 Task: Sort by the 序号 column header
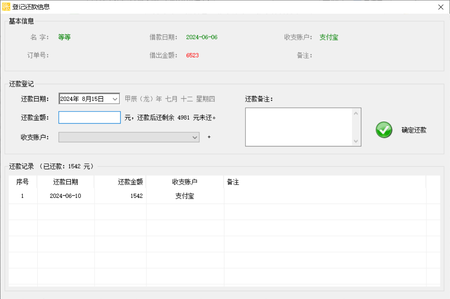point(22,182)
